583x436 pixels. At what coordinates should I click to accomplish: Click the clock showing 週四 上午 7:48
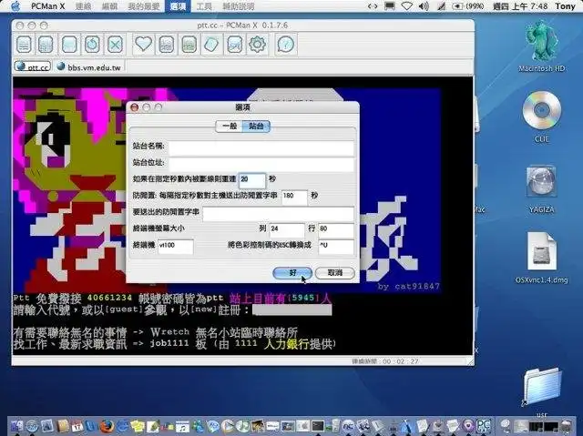(520, 6)
